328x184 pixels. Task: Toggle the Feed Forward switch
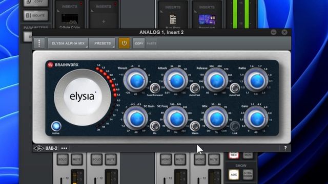[x=155, y=88]
